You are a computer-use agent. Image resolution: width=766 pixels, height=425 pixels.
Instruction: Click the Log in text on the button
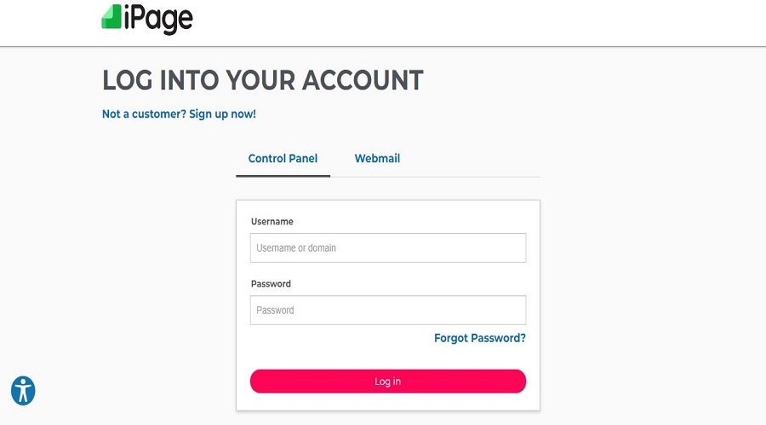(x=388, y=382)
